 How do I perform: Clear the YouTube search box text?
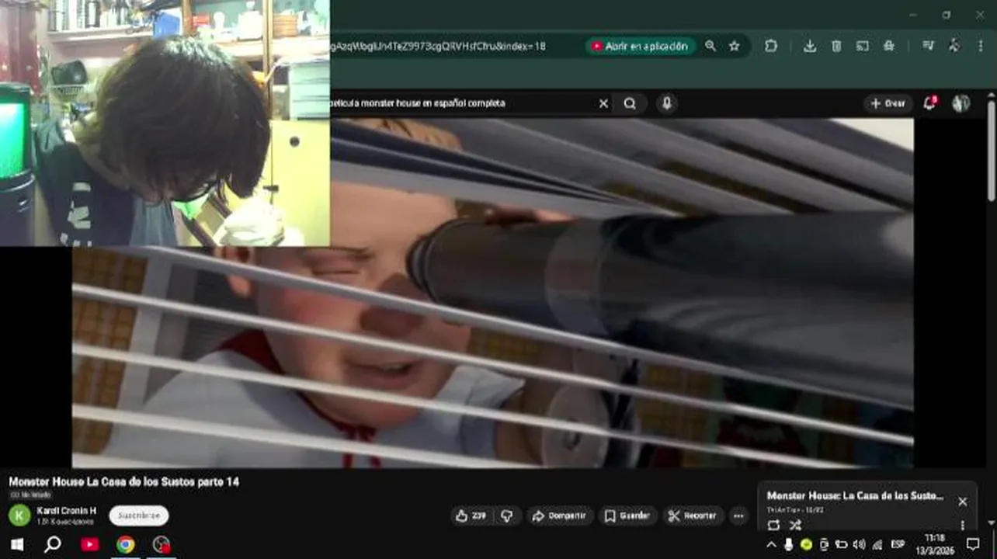[603, 103]
